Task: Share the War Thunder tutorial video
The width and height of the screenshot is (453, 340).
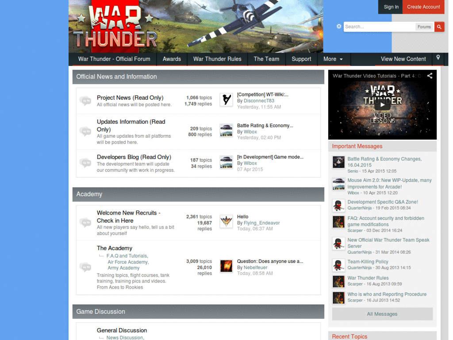Action: [x=430, y=76]
